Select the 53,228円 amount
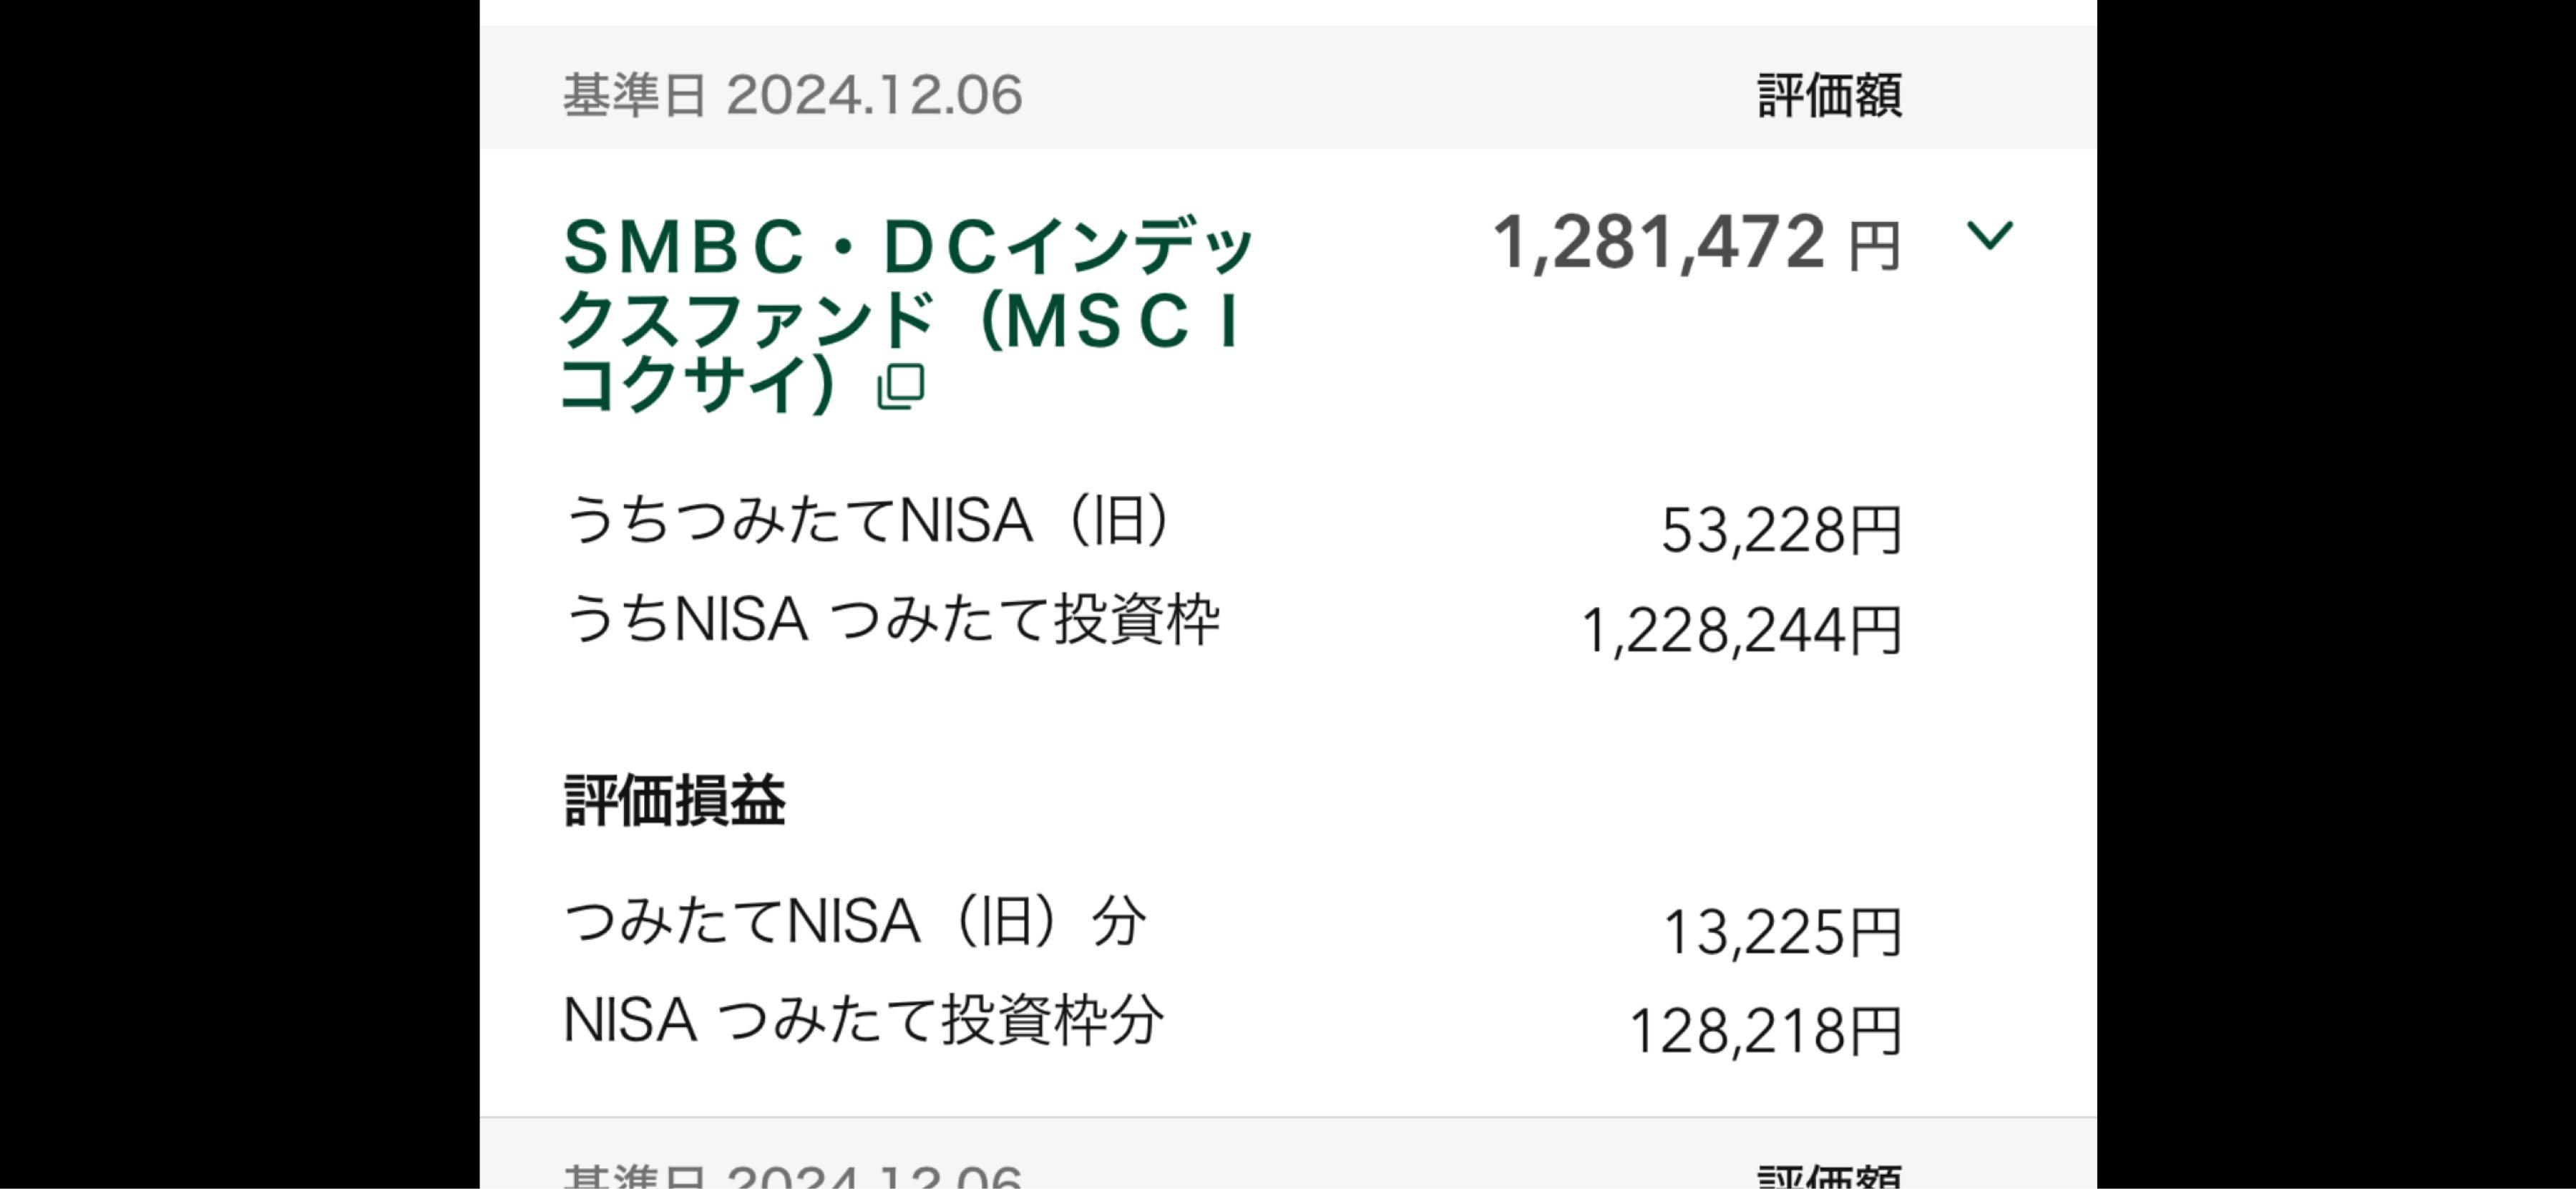 tap(1781, 530)
